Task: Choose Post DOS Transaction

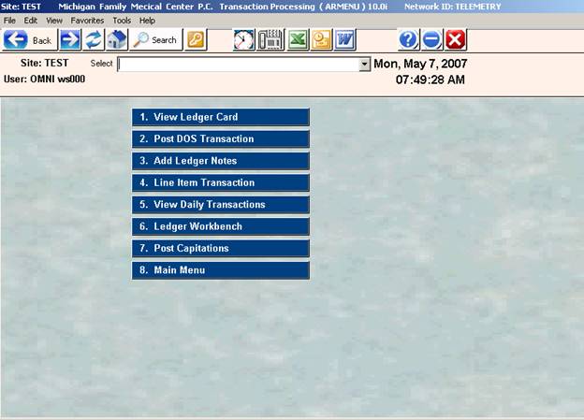Action: pos(220,138)
